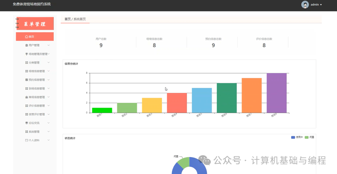
Task: Click the icon next to 场地管理员管理
Action: (27, 54)
